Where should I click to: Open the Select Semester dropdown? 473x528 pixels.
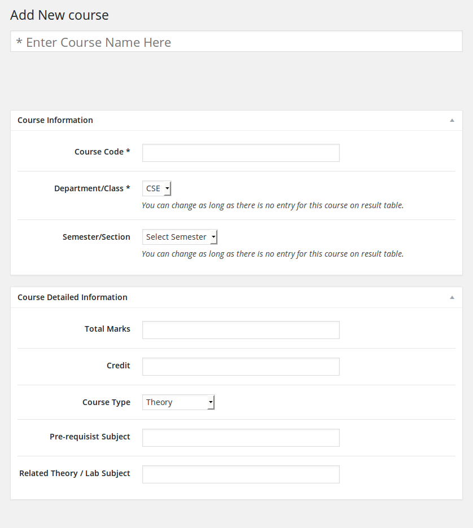pos(179,237)
